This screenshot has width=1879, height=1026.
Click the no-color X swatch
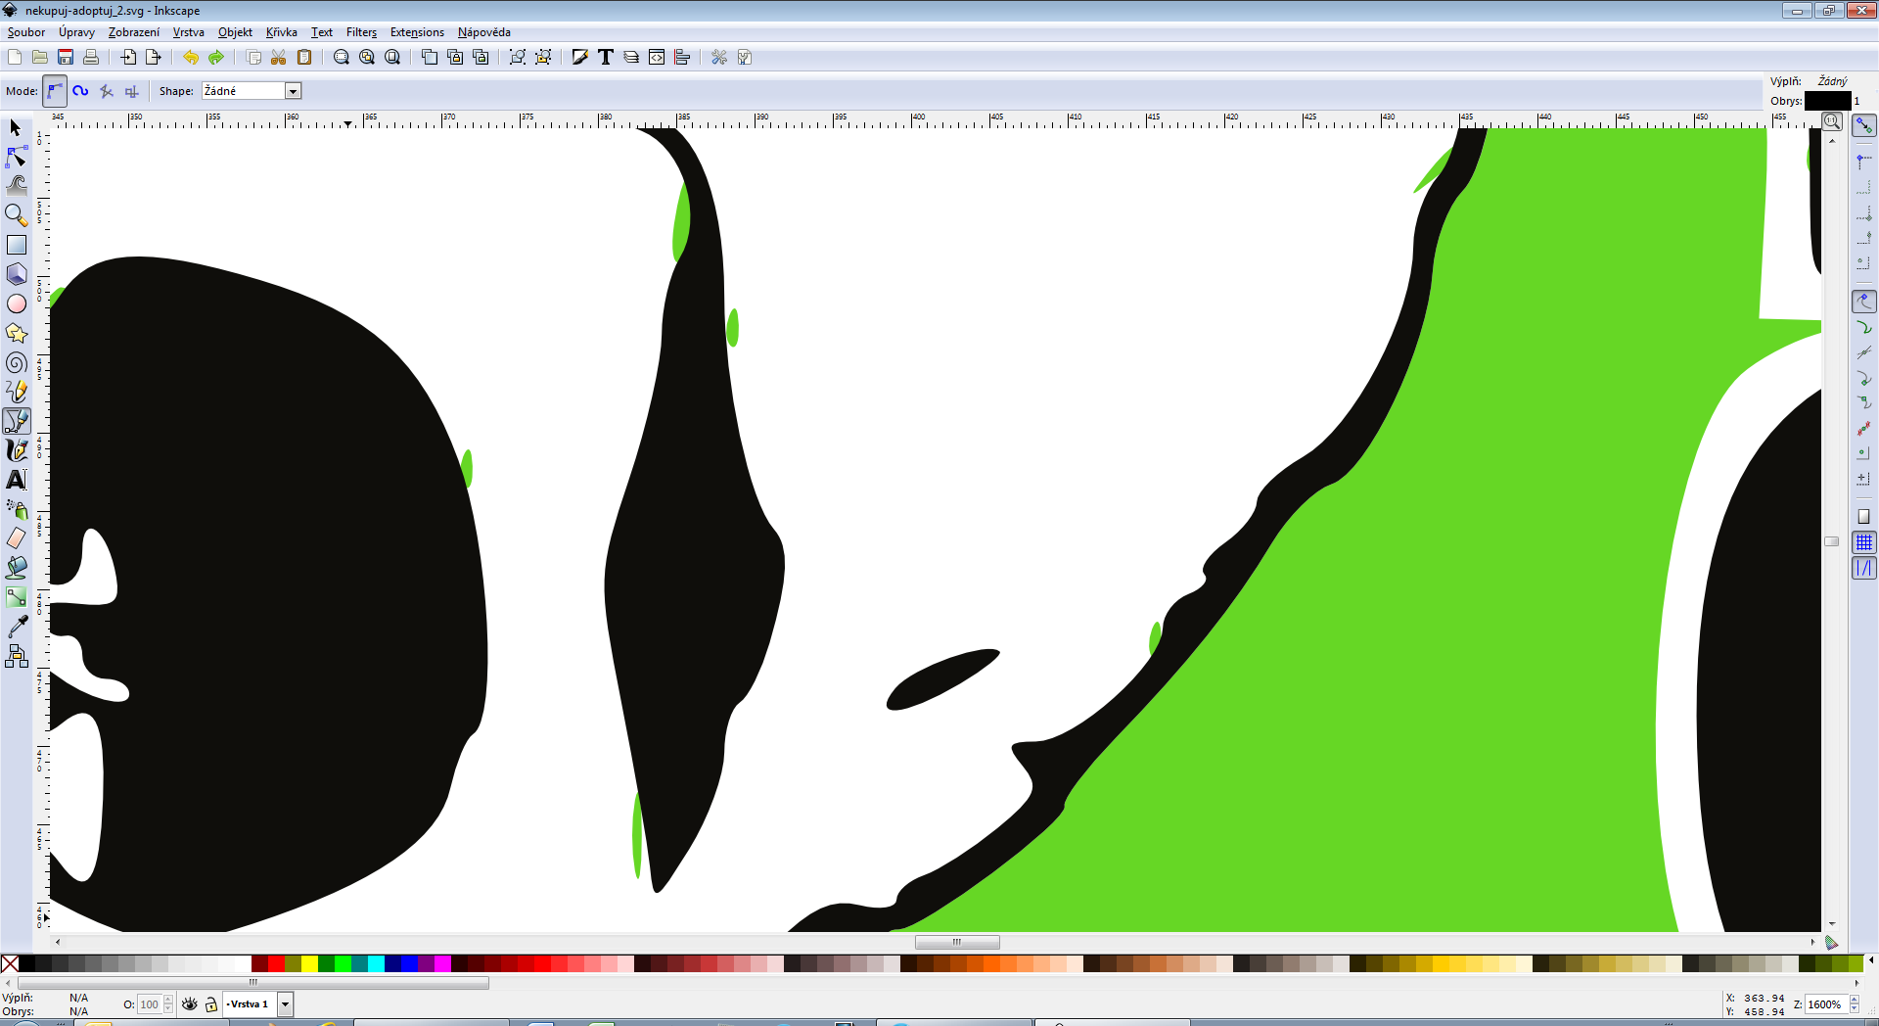pyautogui.click(x=10, y=964)
